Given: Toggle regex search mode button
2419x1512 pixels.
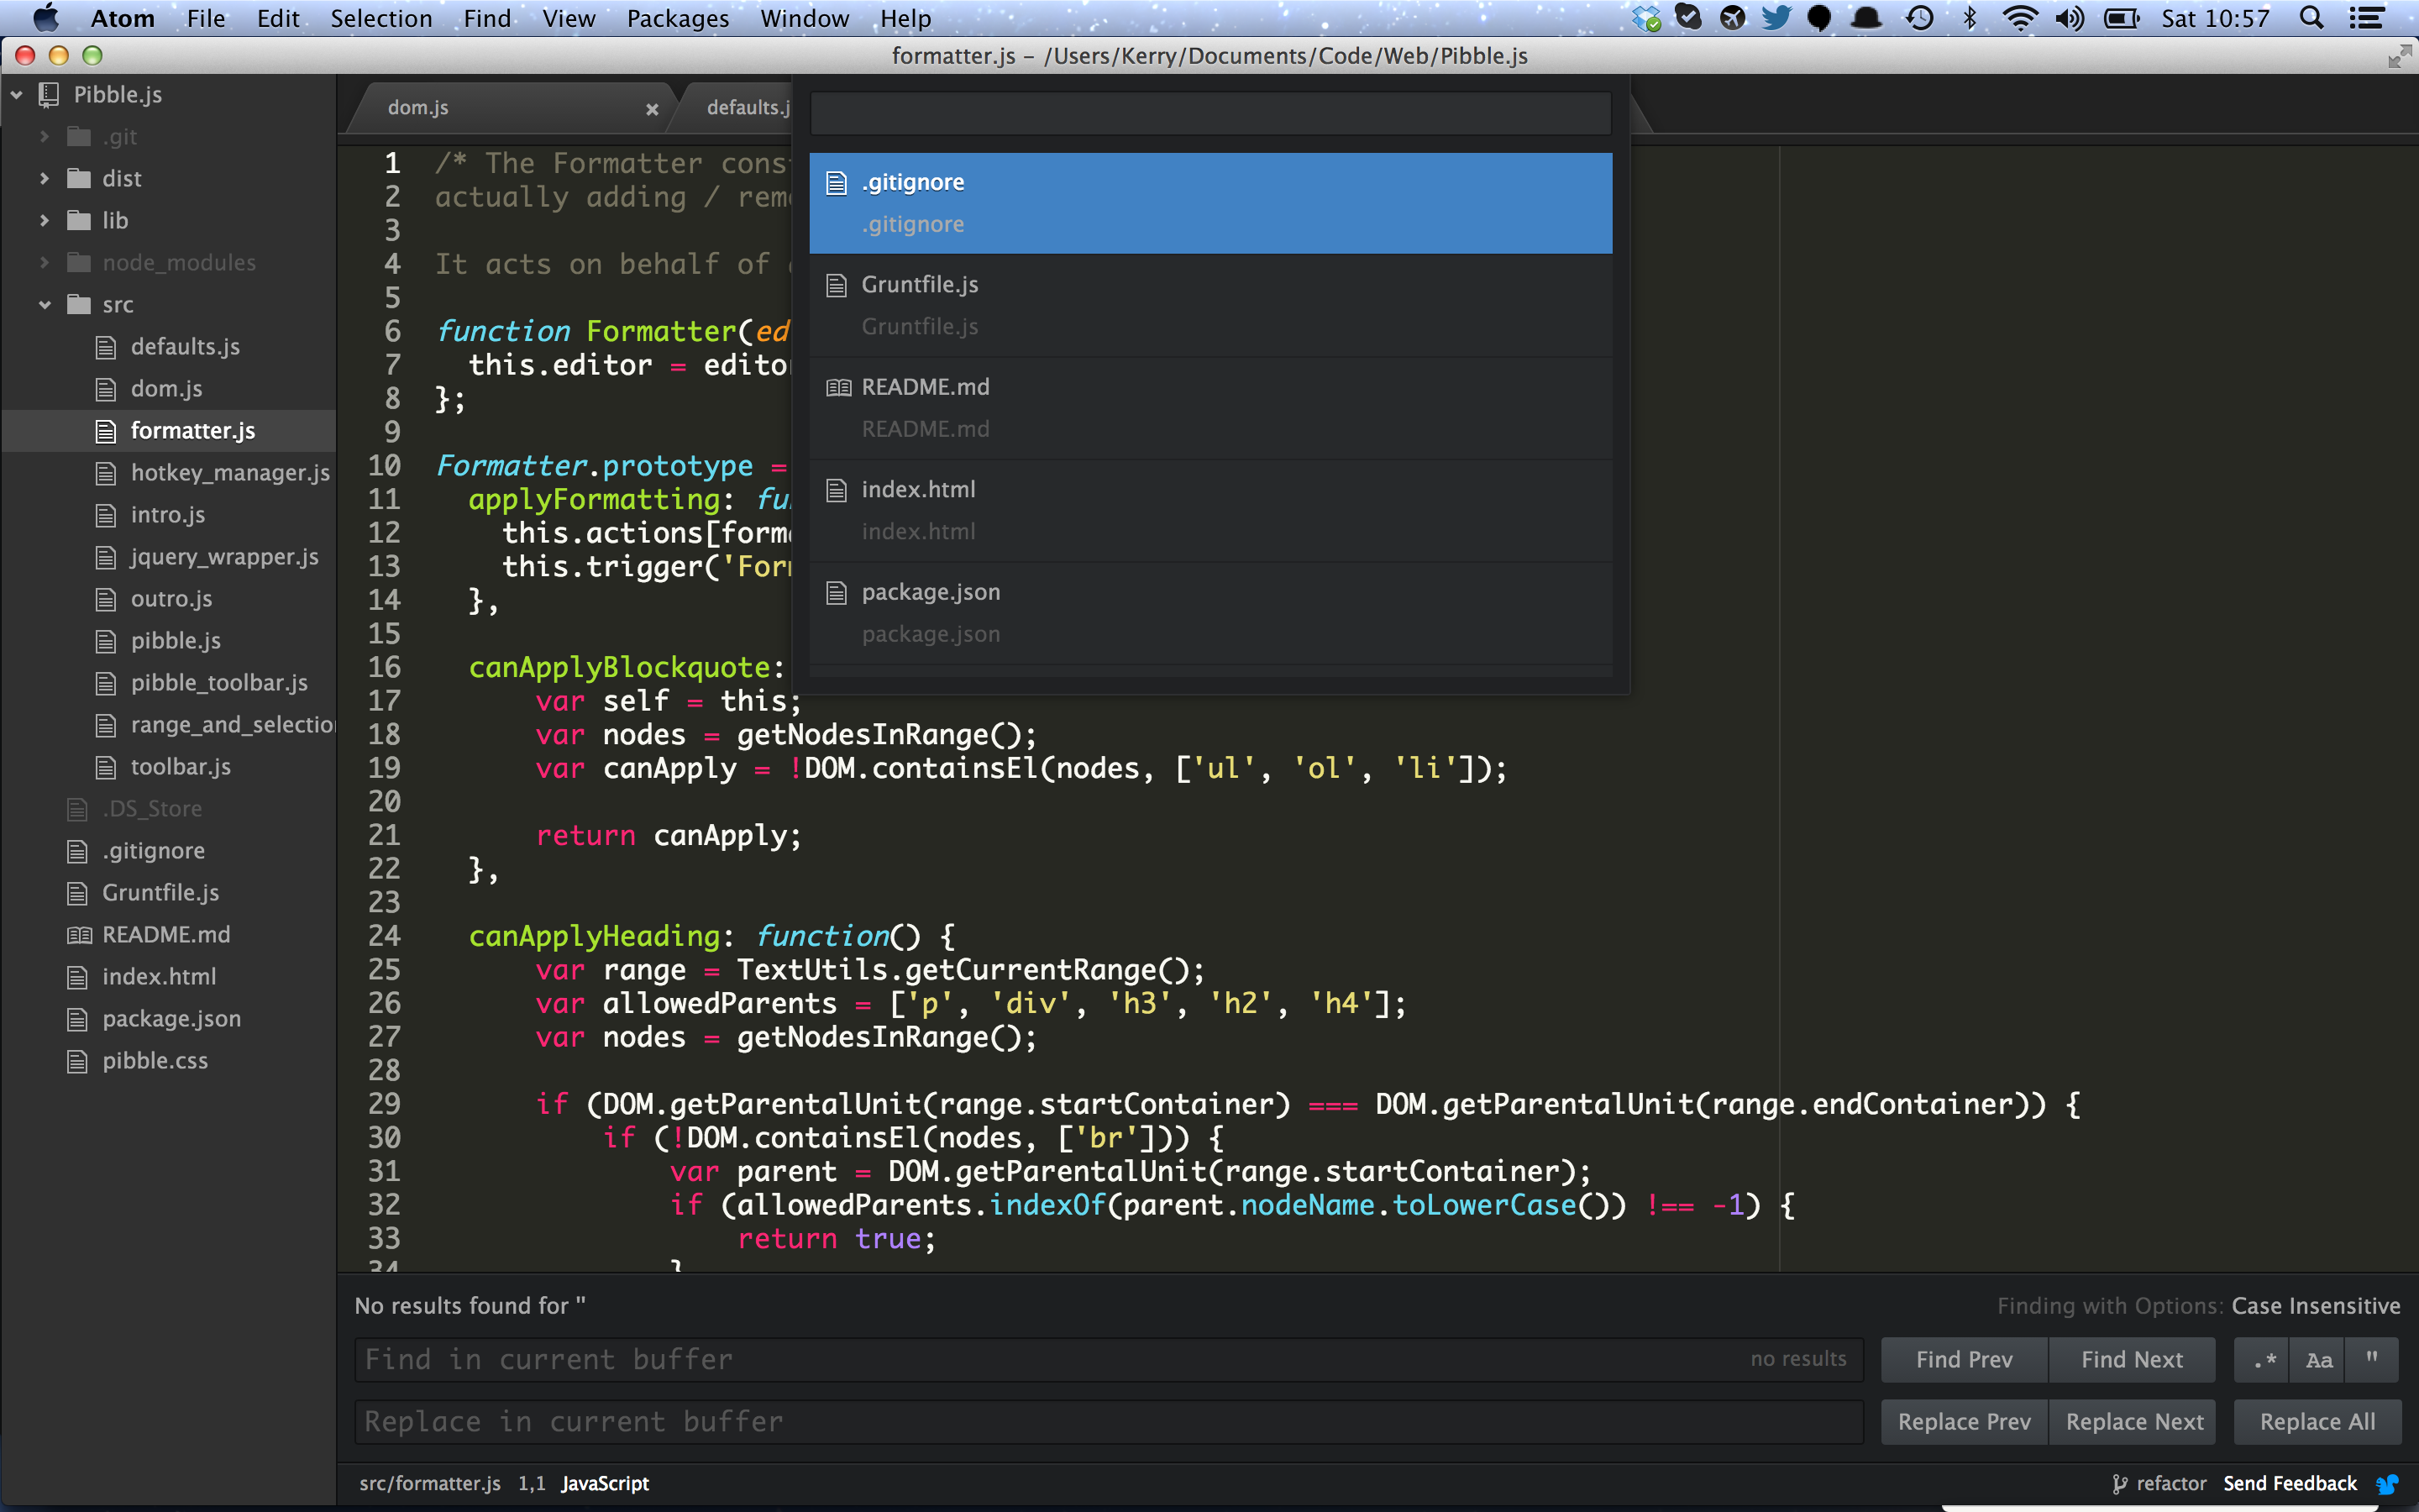Looking at the screenshot, I should pos(2262,1361).
